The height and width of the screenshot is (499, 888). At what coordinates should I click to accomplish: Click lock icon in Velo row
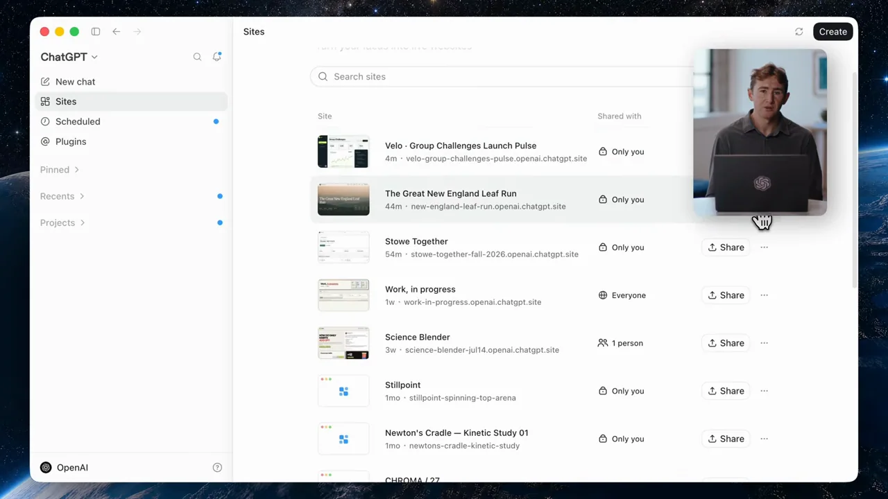[603, 152]
